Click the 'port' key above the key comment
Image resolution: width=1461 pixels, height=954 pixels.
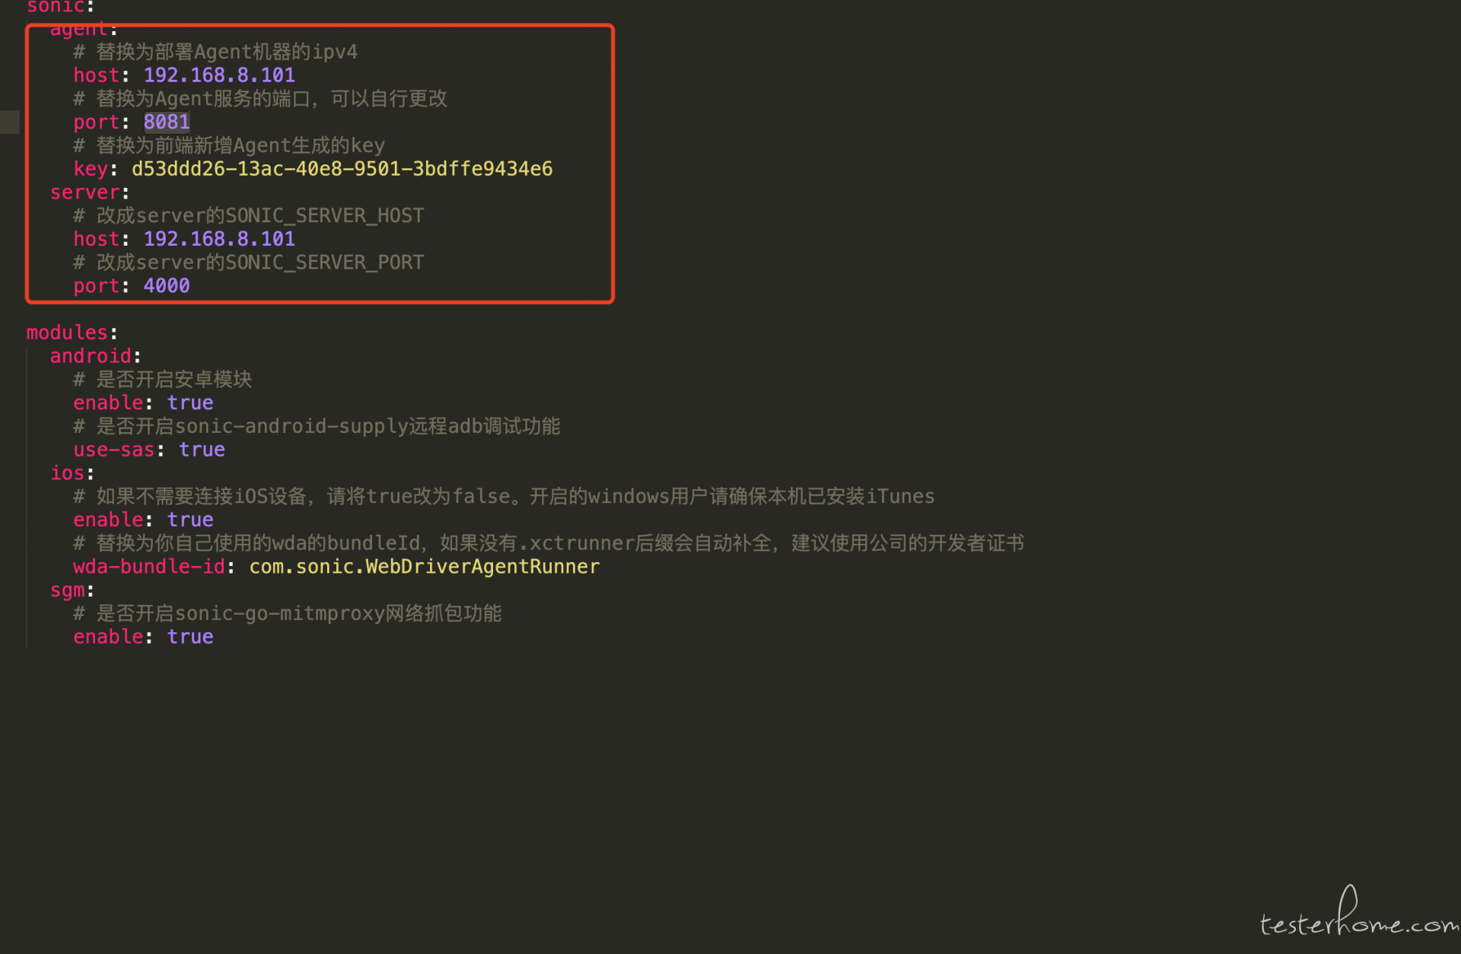coord(97,122)
